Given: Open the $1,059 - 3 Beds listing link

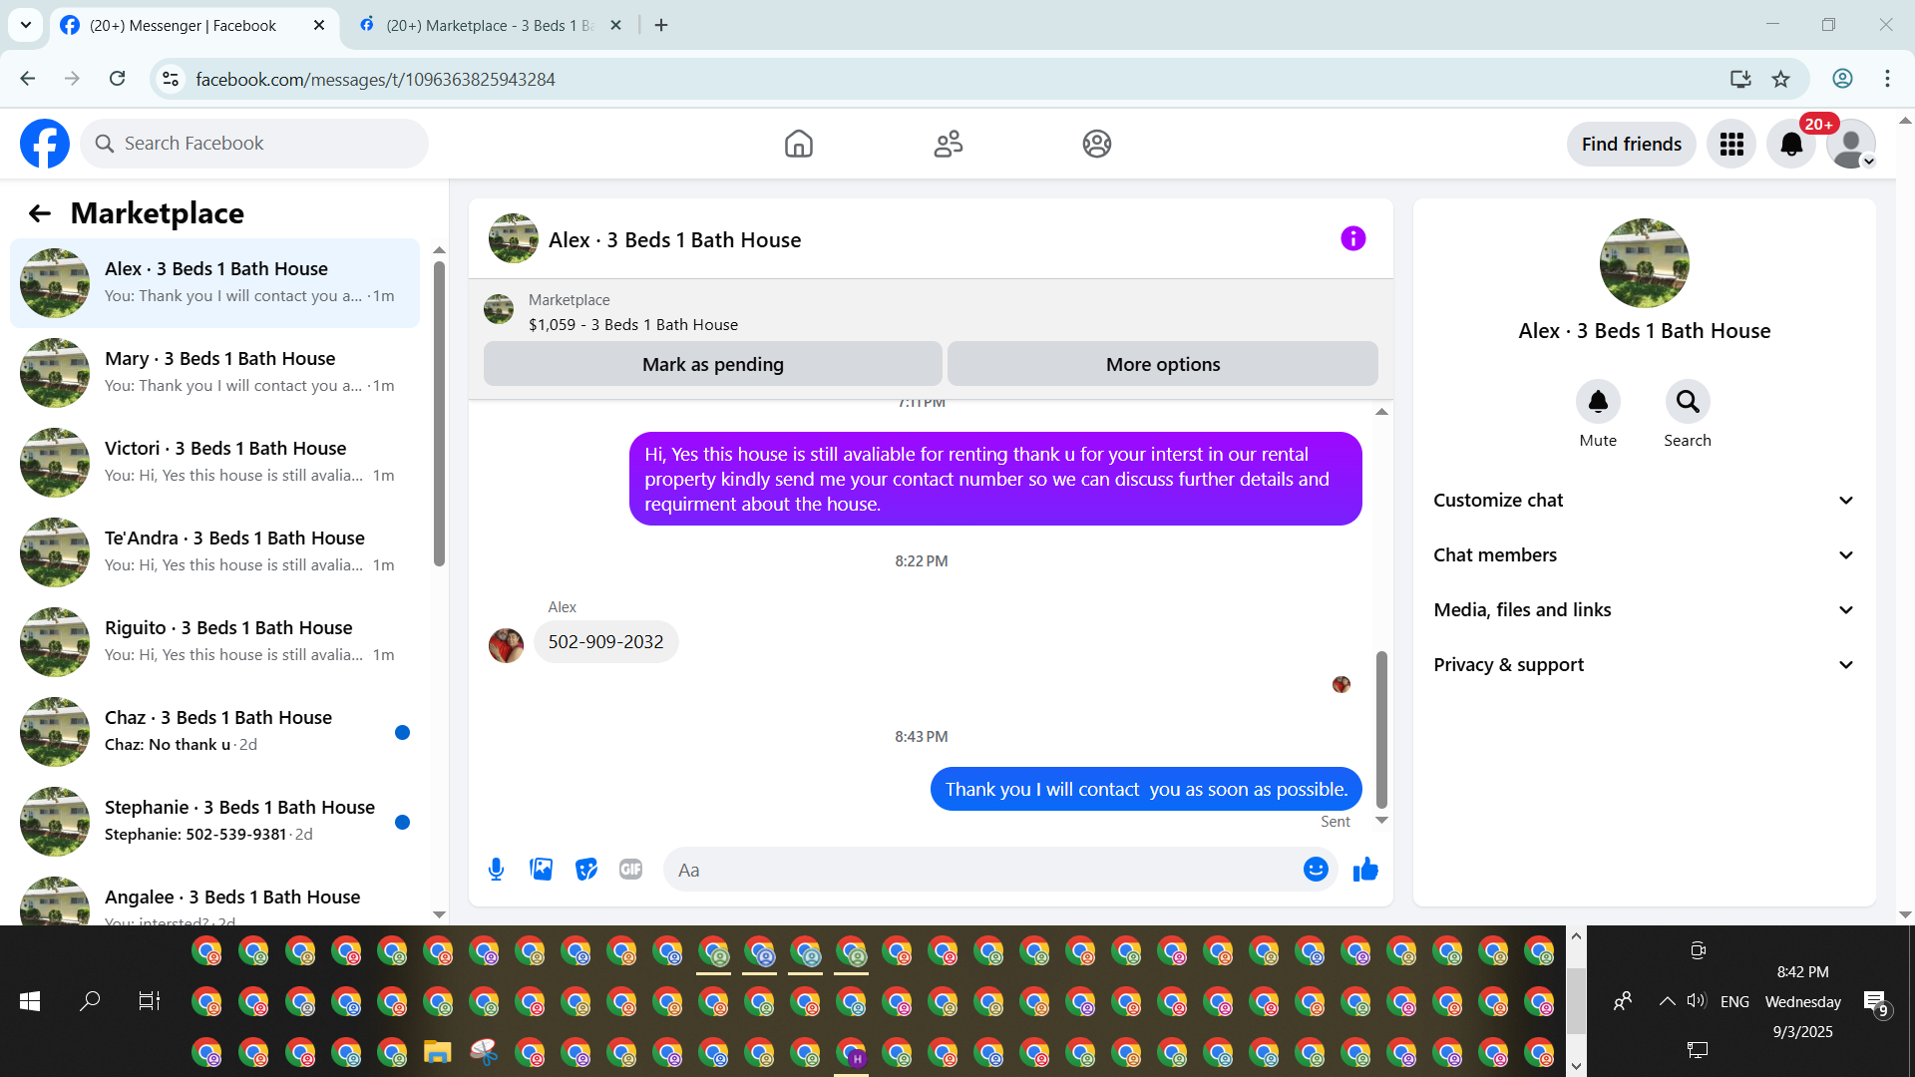Looking at the screenshot, I should point(633,325).
